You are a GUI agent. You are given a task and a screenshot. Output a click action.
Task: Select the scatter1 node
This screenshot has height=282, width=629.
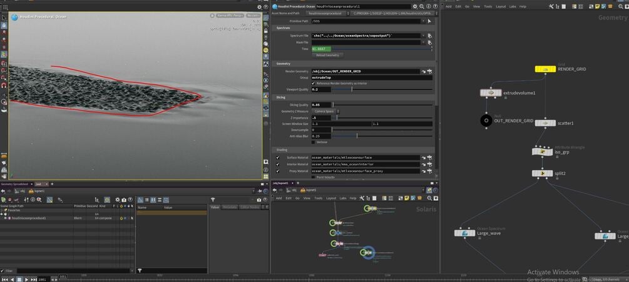click(545, 123)
